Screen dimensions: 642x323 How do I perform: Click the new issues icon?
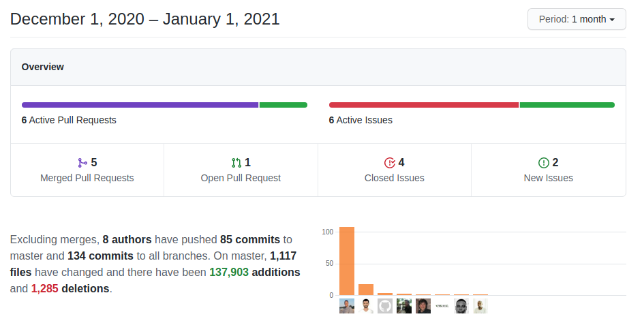click(544, 163)
